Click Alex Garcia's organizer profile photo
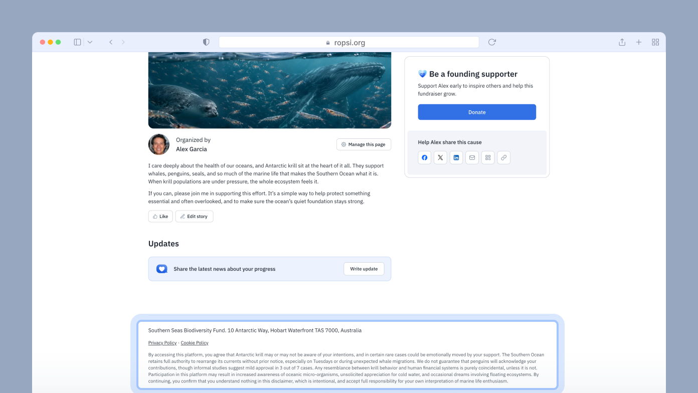Viewport: 698px width, 393px height. 159,144
